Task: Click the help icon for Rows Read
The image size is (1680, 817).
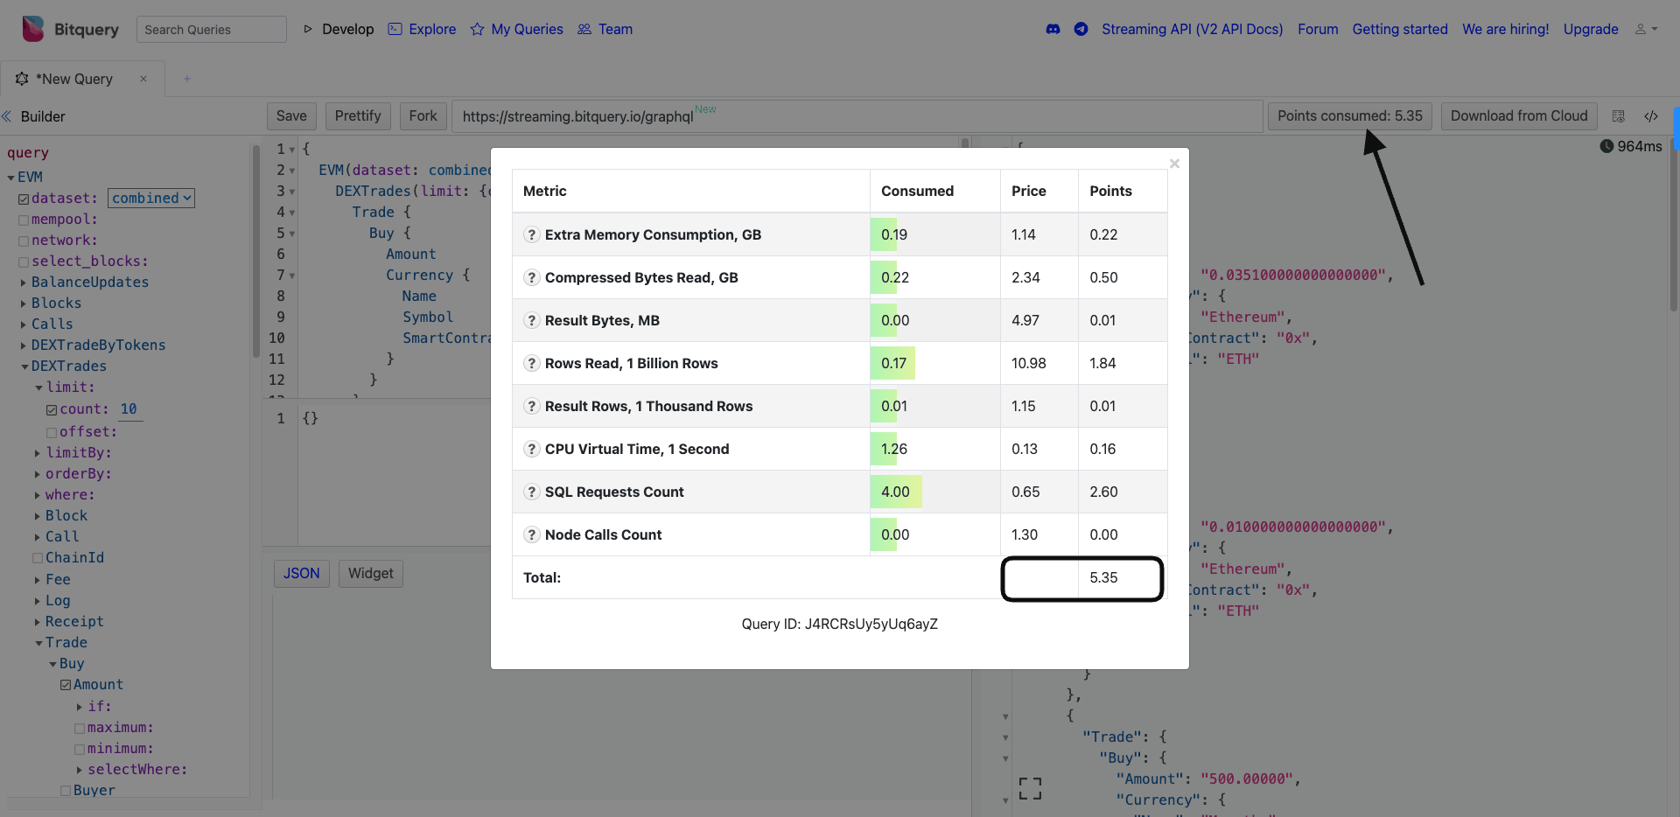Action: (x=531, y=363)
